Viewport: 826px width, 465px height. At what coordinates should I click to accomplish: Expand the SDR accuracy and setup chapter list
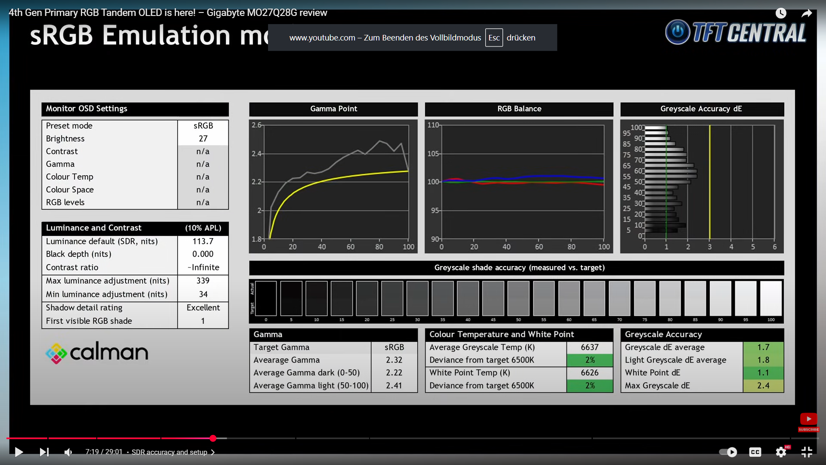[213, 452]
